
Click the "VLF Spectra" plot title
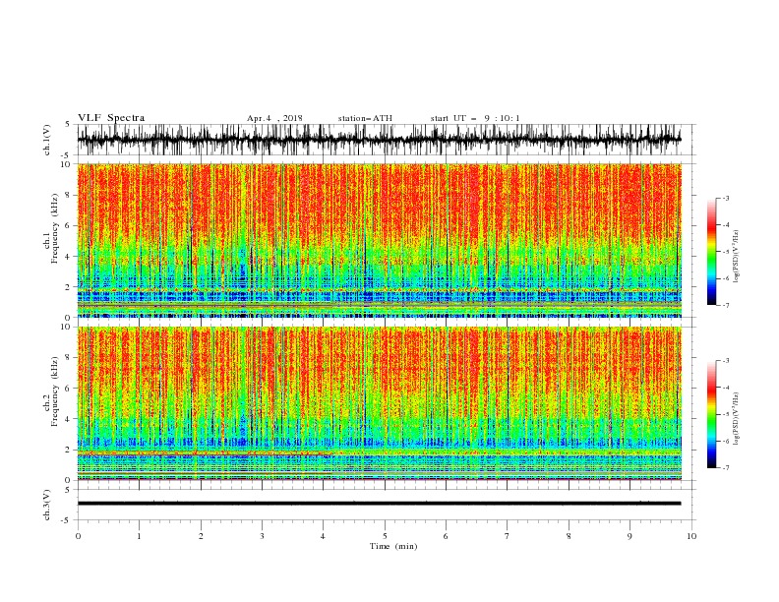(111, 118)
